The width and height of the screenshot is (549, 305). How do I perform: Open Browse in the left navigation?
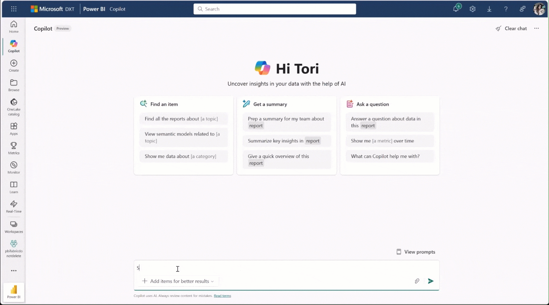(14, 85)
